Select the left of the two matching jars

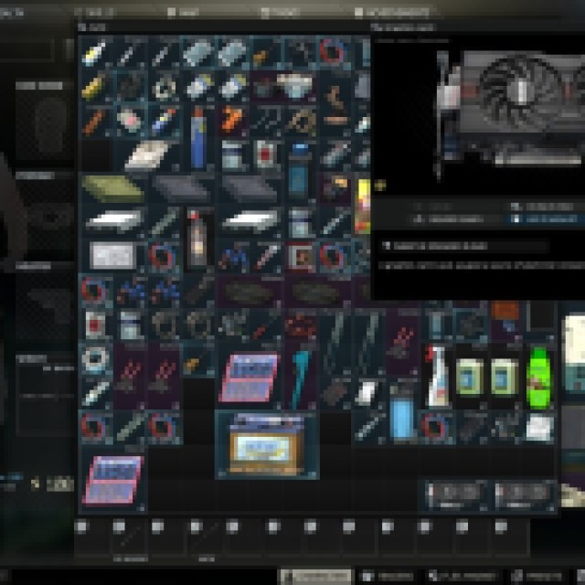click(472, 377)
